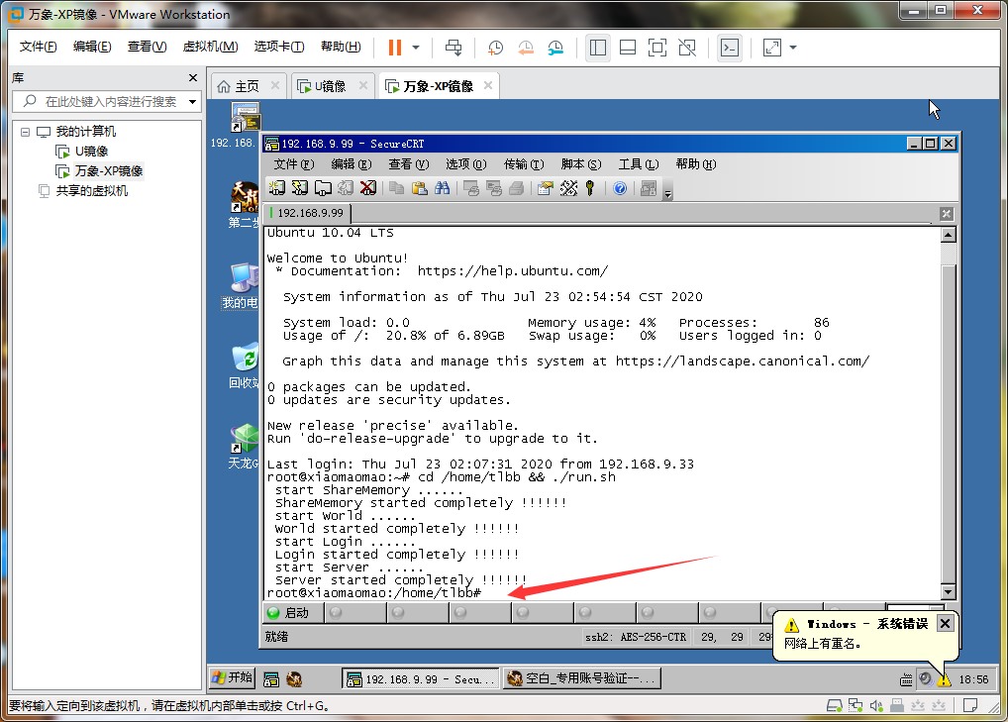
Task: Toggle the VMware console view button
Action: (x=730, y=48)
